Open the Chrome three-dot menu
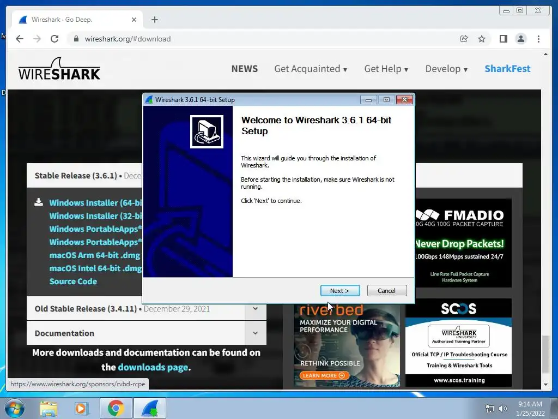This screenshot has width=558, height=419. pos(538,39)
